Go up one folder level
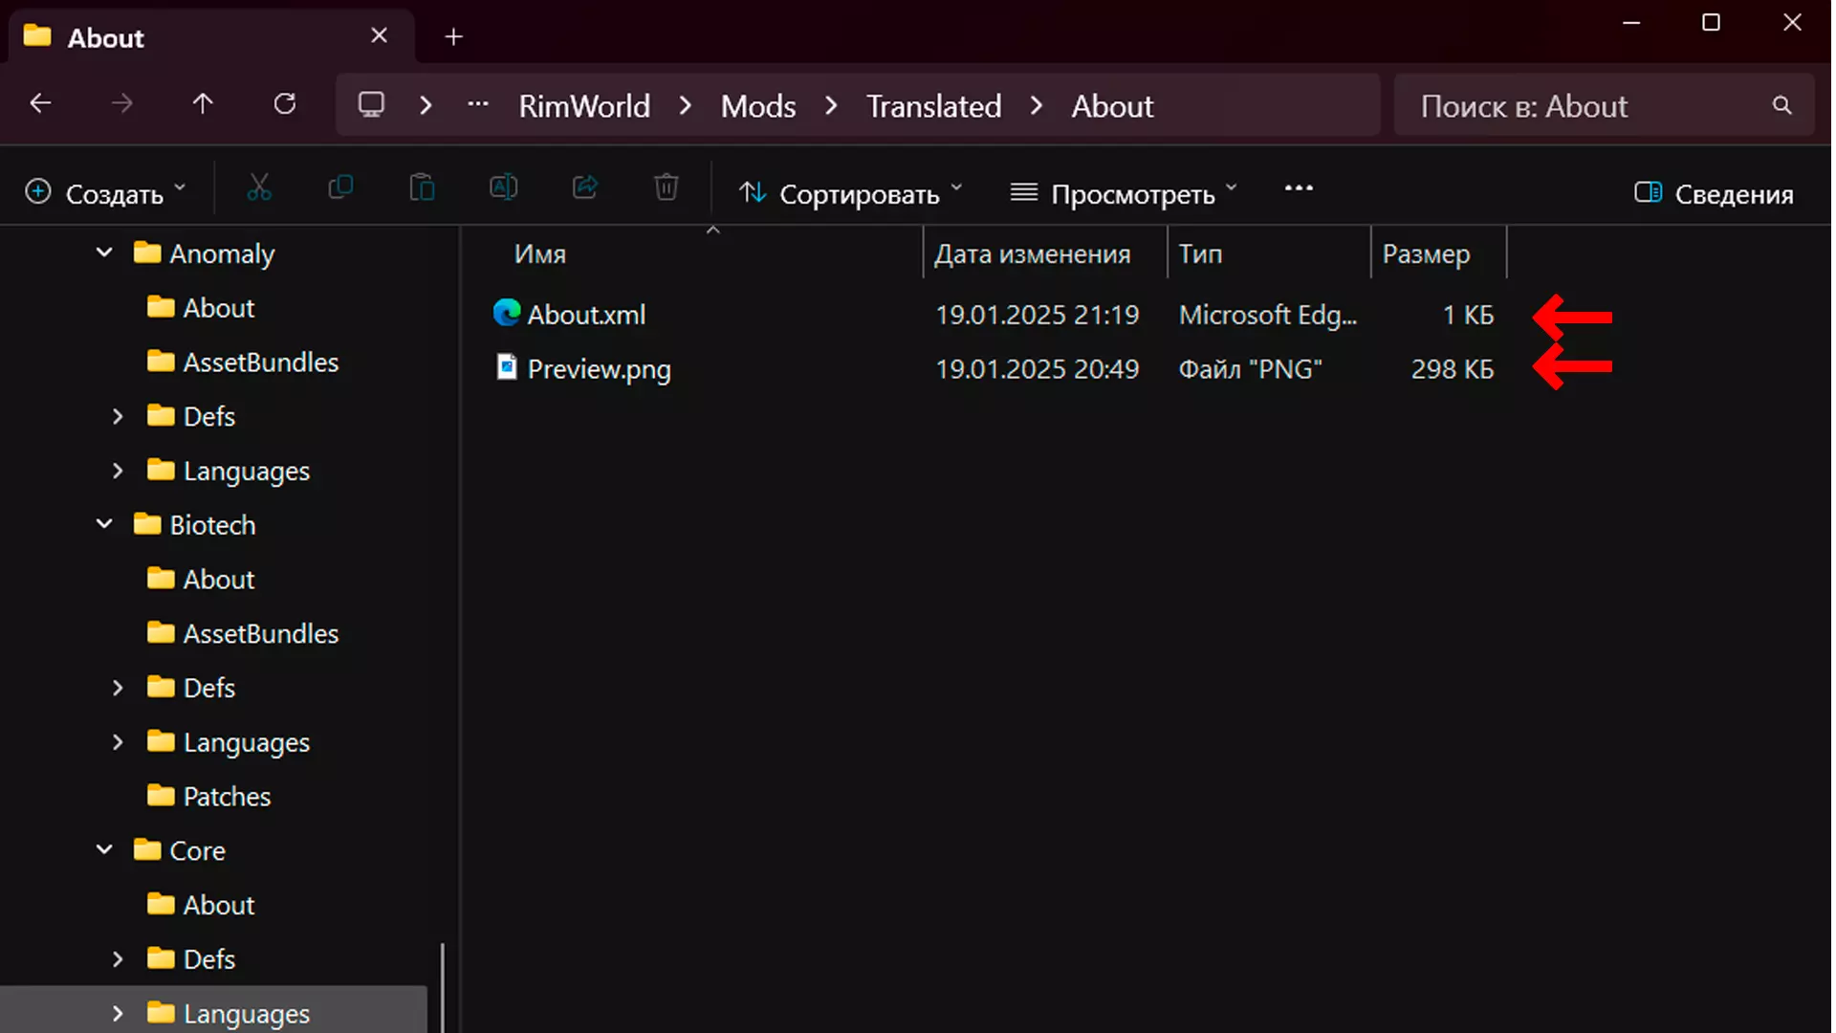The image size is (1836, 1033). pos(203,104)
